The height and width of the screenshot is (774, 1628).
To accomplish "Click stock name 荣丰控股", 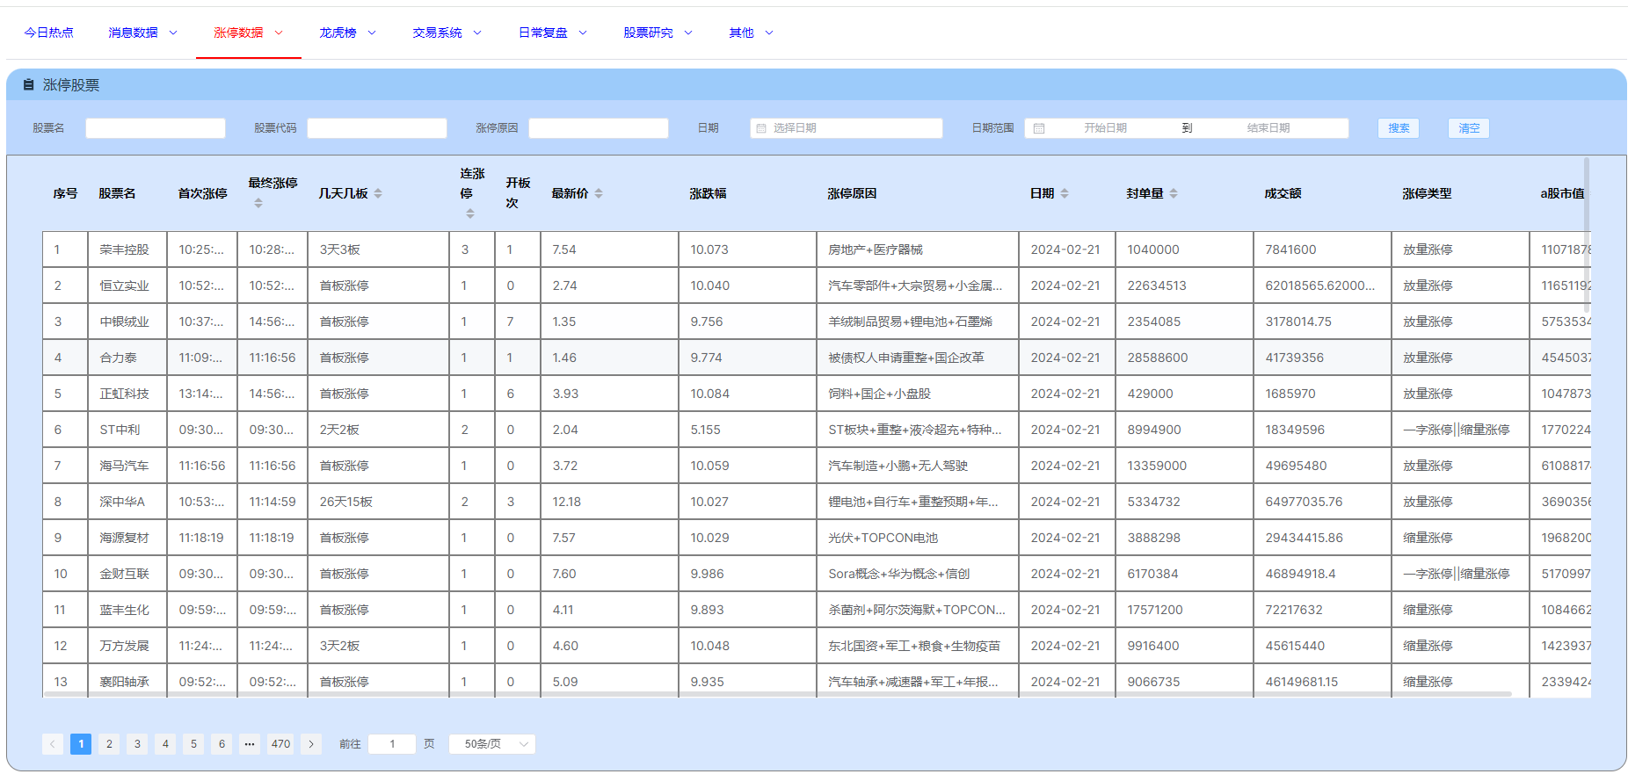I will click(125, 250).
